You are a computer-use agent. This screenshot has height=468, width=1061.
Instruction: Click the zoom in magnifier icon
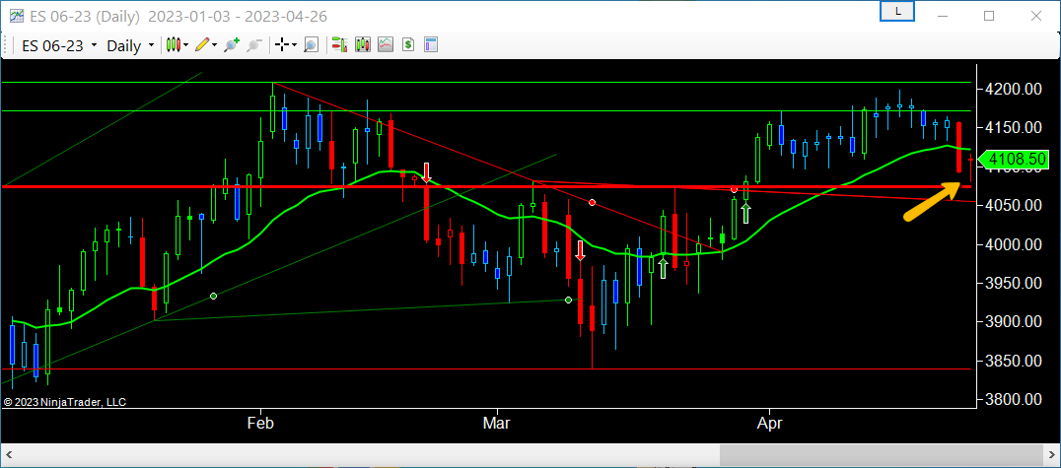tap(232, 45)
